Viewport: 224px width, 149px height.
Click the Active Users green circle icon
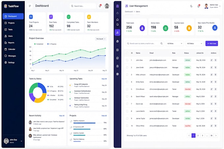[x=166, y=28]
